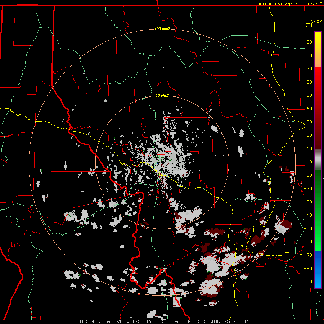Click the positive "10" legend value
The height and width of the screenshot is (324, 324).
(x=309, y=149)
